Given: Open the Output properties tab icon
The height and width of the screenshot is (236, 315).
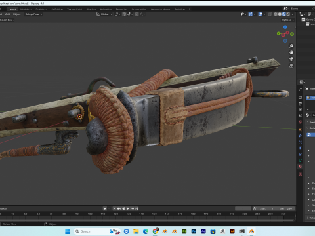Looking at the screenshot, I should point(300,104).
